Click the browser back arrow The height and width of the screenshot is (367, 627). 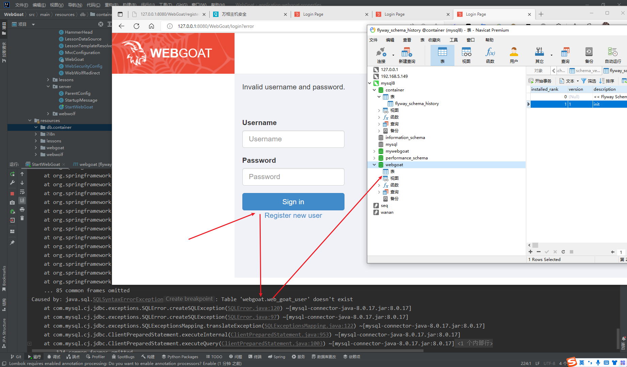click(122, 26)
